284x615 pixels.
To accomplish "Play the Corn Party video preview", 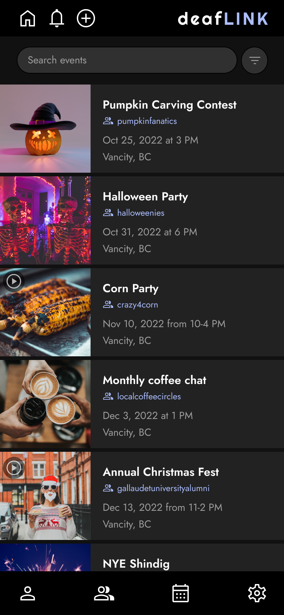I will [x=14, y=281].
